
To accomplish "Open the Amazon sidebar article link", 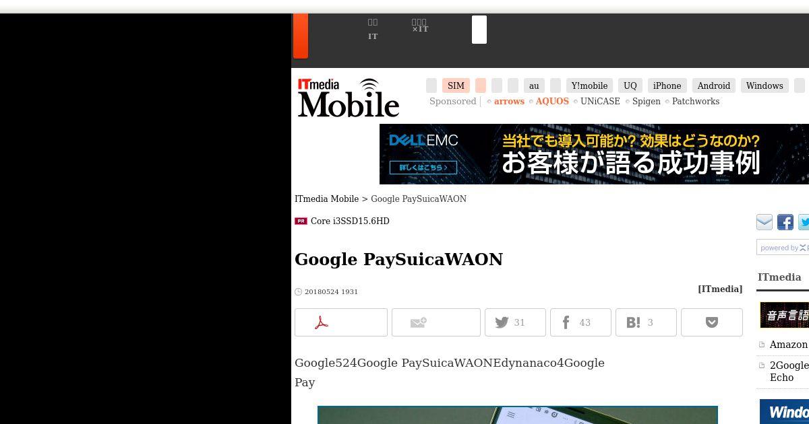I will (789, 345).
